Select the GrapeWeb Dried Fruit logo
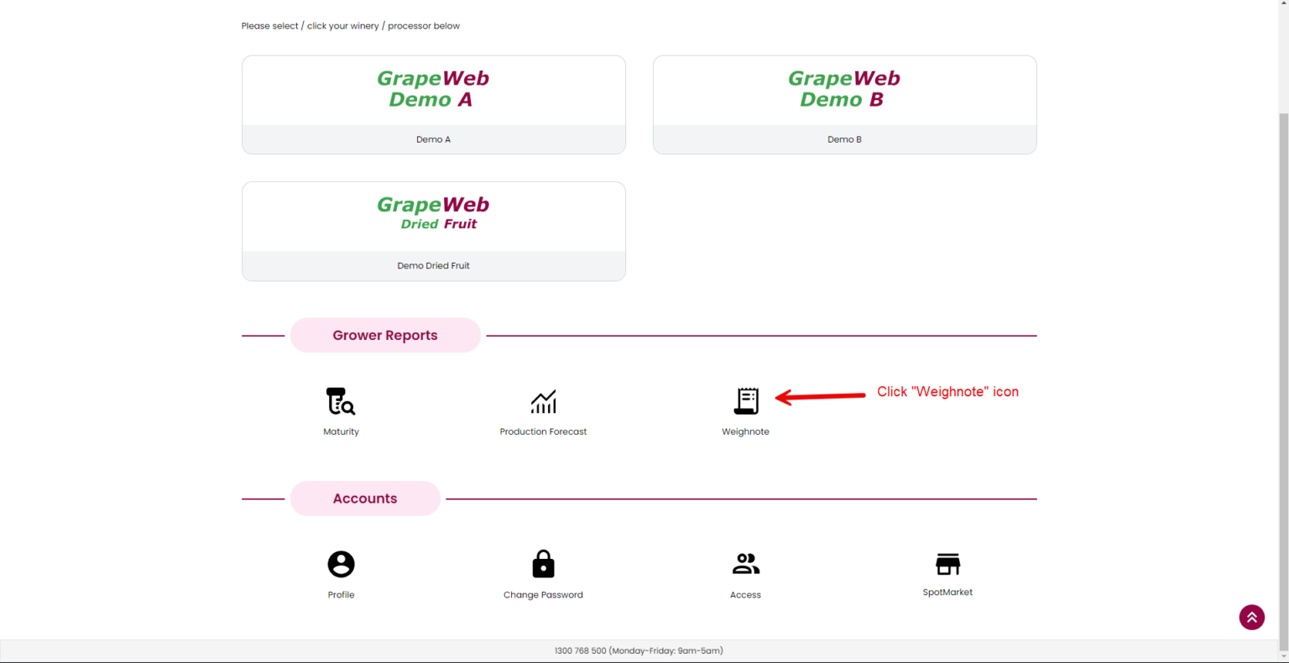1289x663 pixels. tap(433, 213)
